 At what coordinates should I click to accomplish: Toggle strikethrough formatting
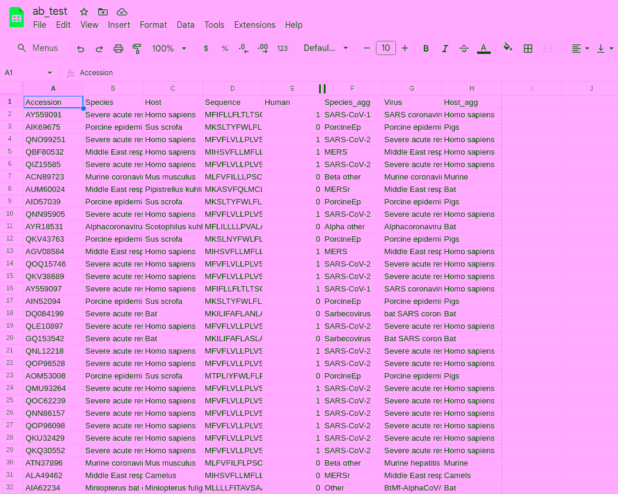pyautogui.click(x=464, y=49)
